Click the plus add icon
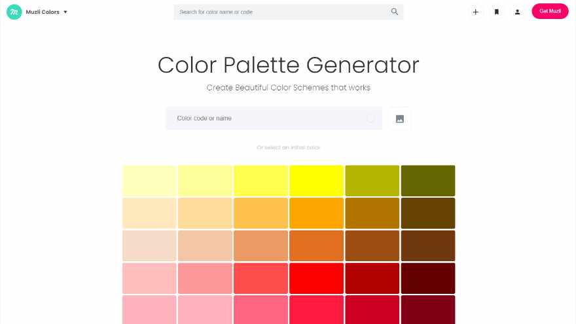The width and height of the screenshot is (576, 324). [x=475, y=12]
